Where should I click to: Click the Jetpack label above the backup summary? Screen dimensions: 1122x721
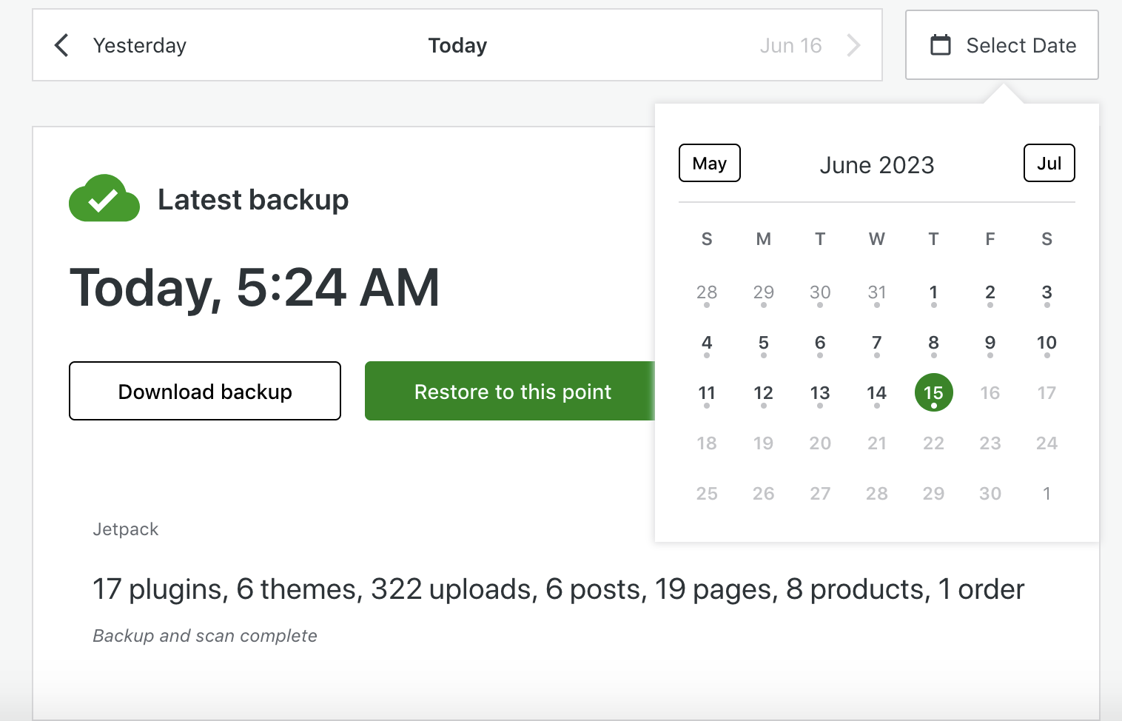point(126,529)
